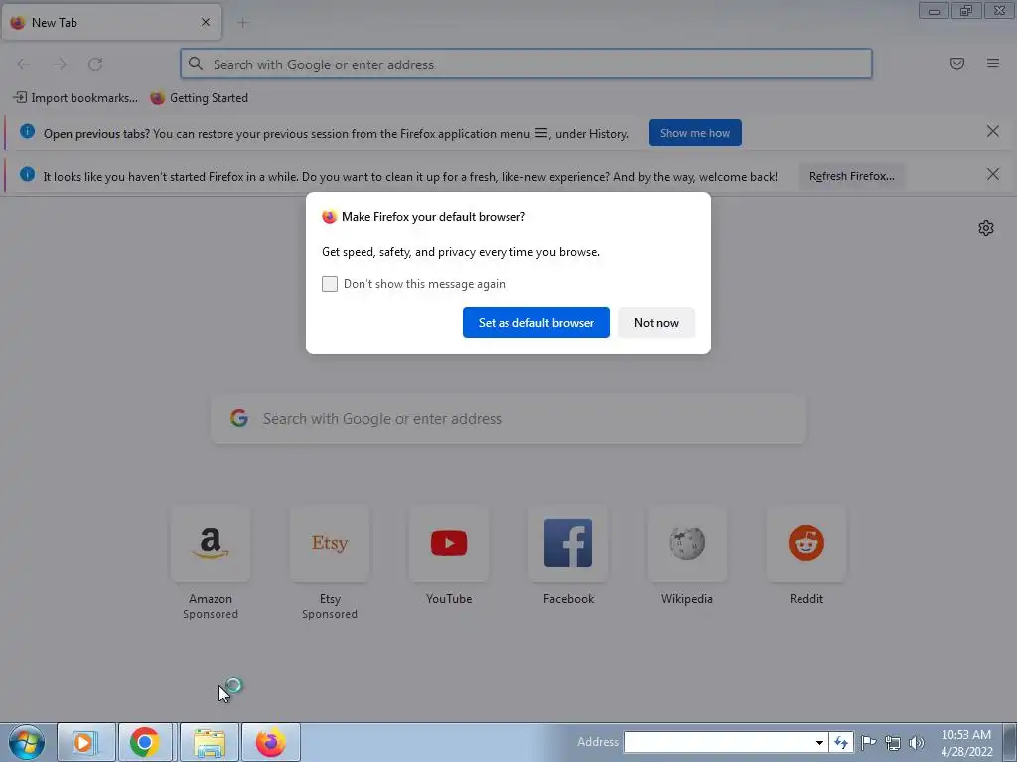
Task: Open the Firefox application hamburger menu
Action: click(x=992, y=63)
